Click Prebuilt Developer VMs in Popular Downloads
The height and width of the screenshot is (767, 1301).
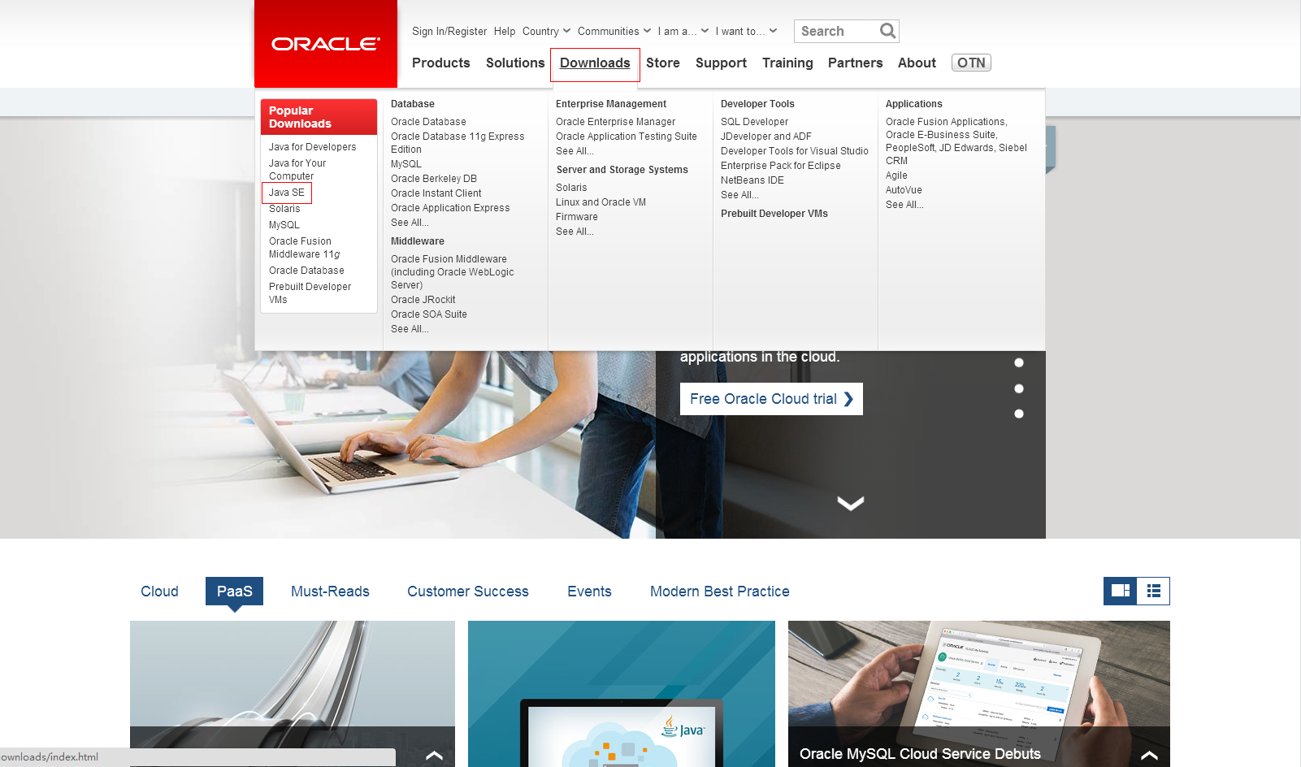[x=310, y=293]
